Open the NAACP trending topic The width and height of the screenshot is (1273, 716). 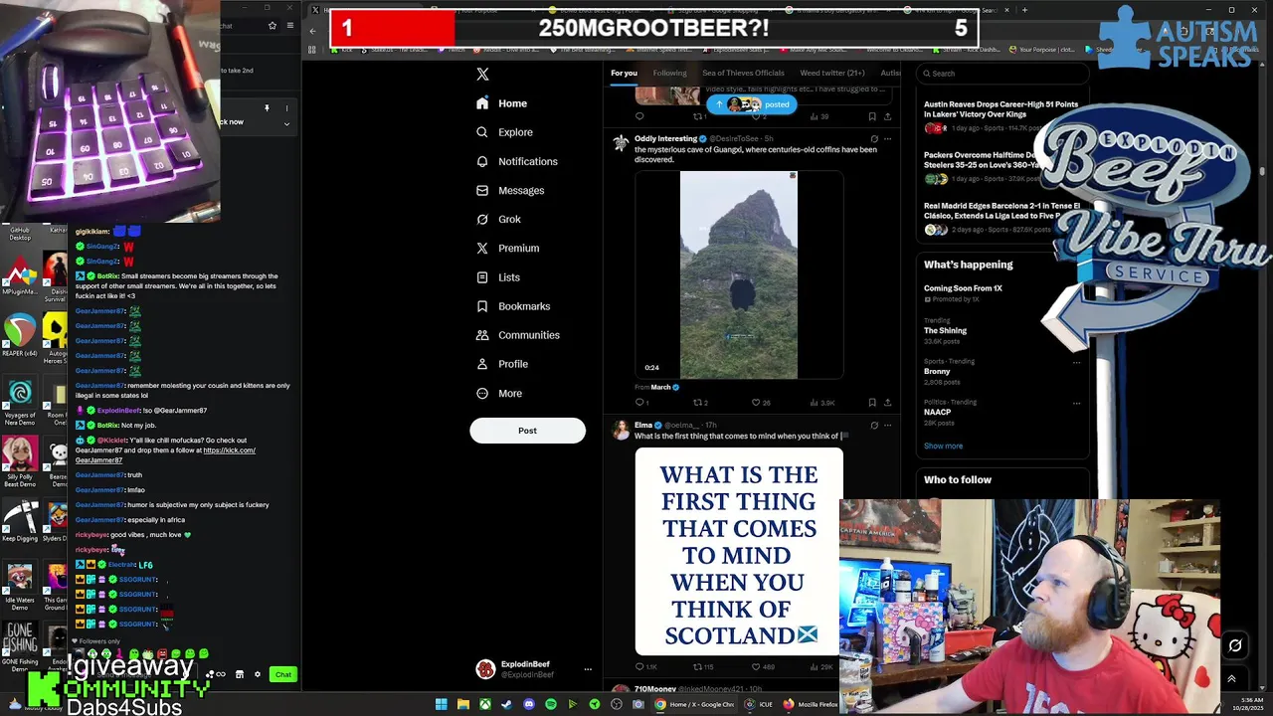pos(937,412)
